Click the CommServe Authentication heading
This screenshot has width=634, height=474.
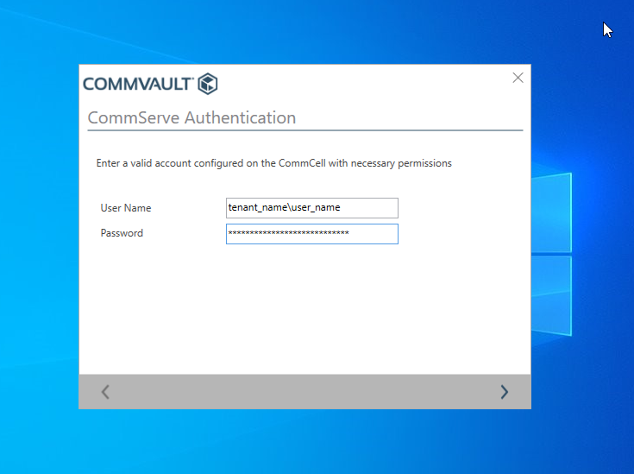[191, 117]
